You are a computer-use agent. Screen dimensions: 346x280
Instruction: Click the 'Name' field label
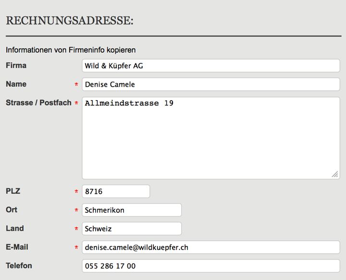[x=16, y=84]
